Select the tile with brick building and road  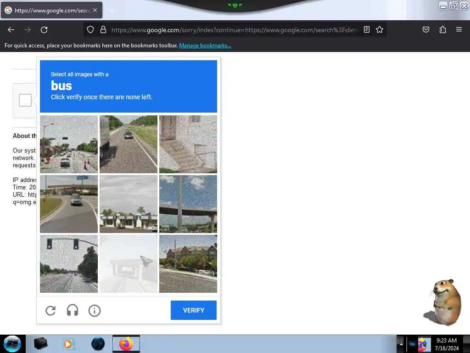pyautogui.click(x=188, y=264)
